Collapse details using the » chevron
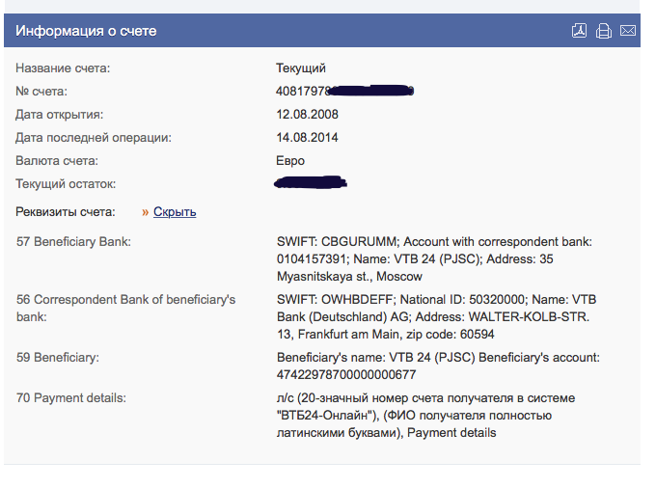This screenshot has width=656, height=488. pyautogui.click(x=146, y=212)
